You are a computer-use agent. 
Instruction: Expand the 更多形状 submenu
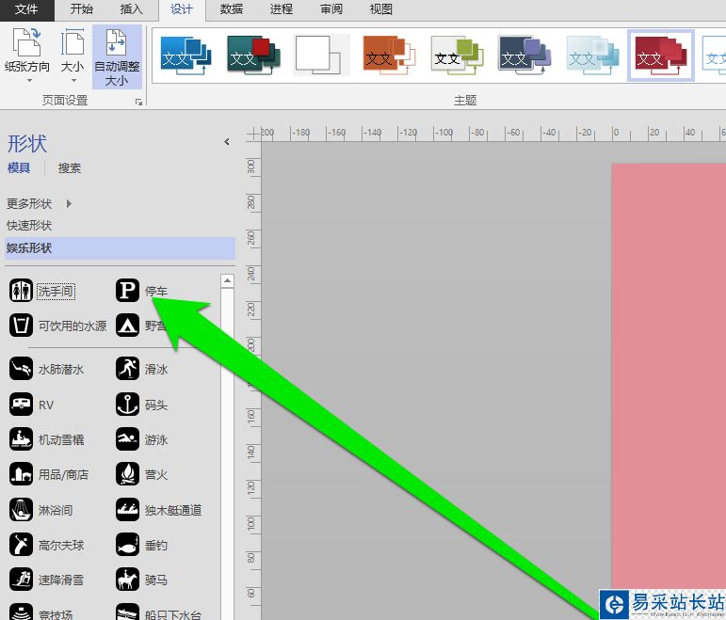coord(39,203)
